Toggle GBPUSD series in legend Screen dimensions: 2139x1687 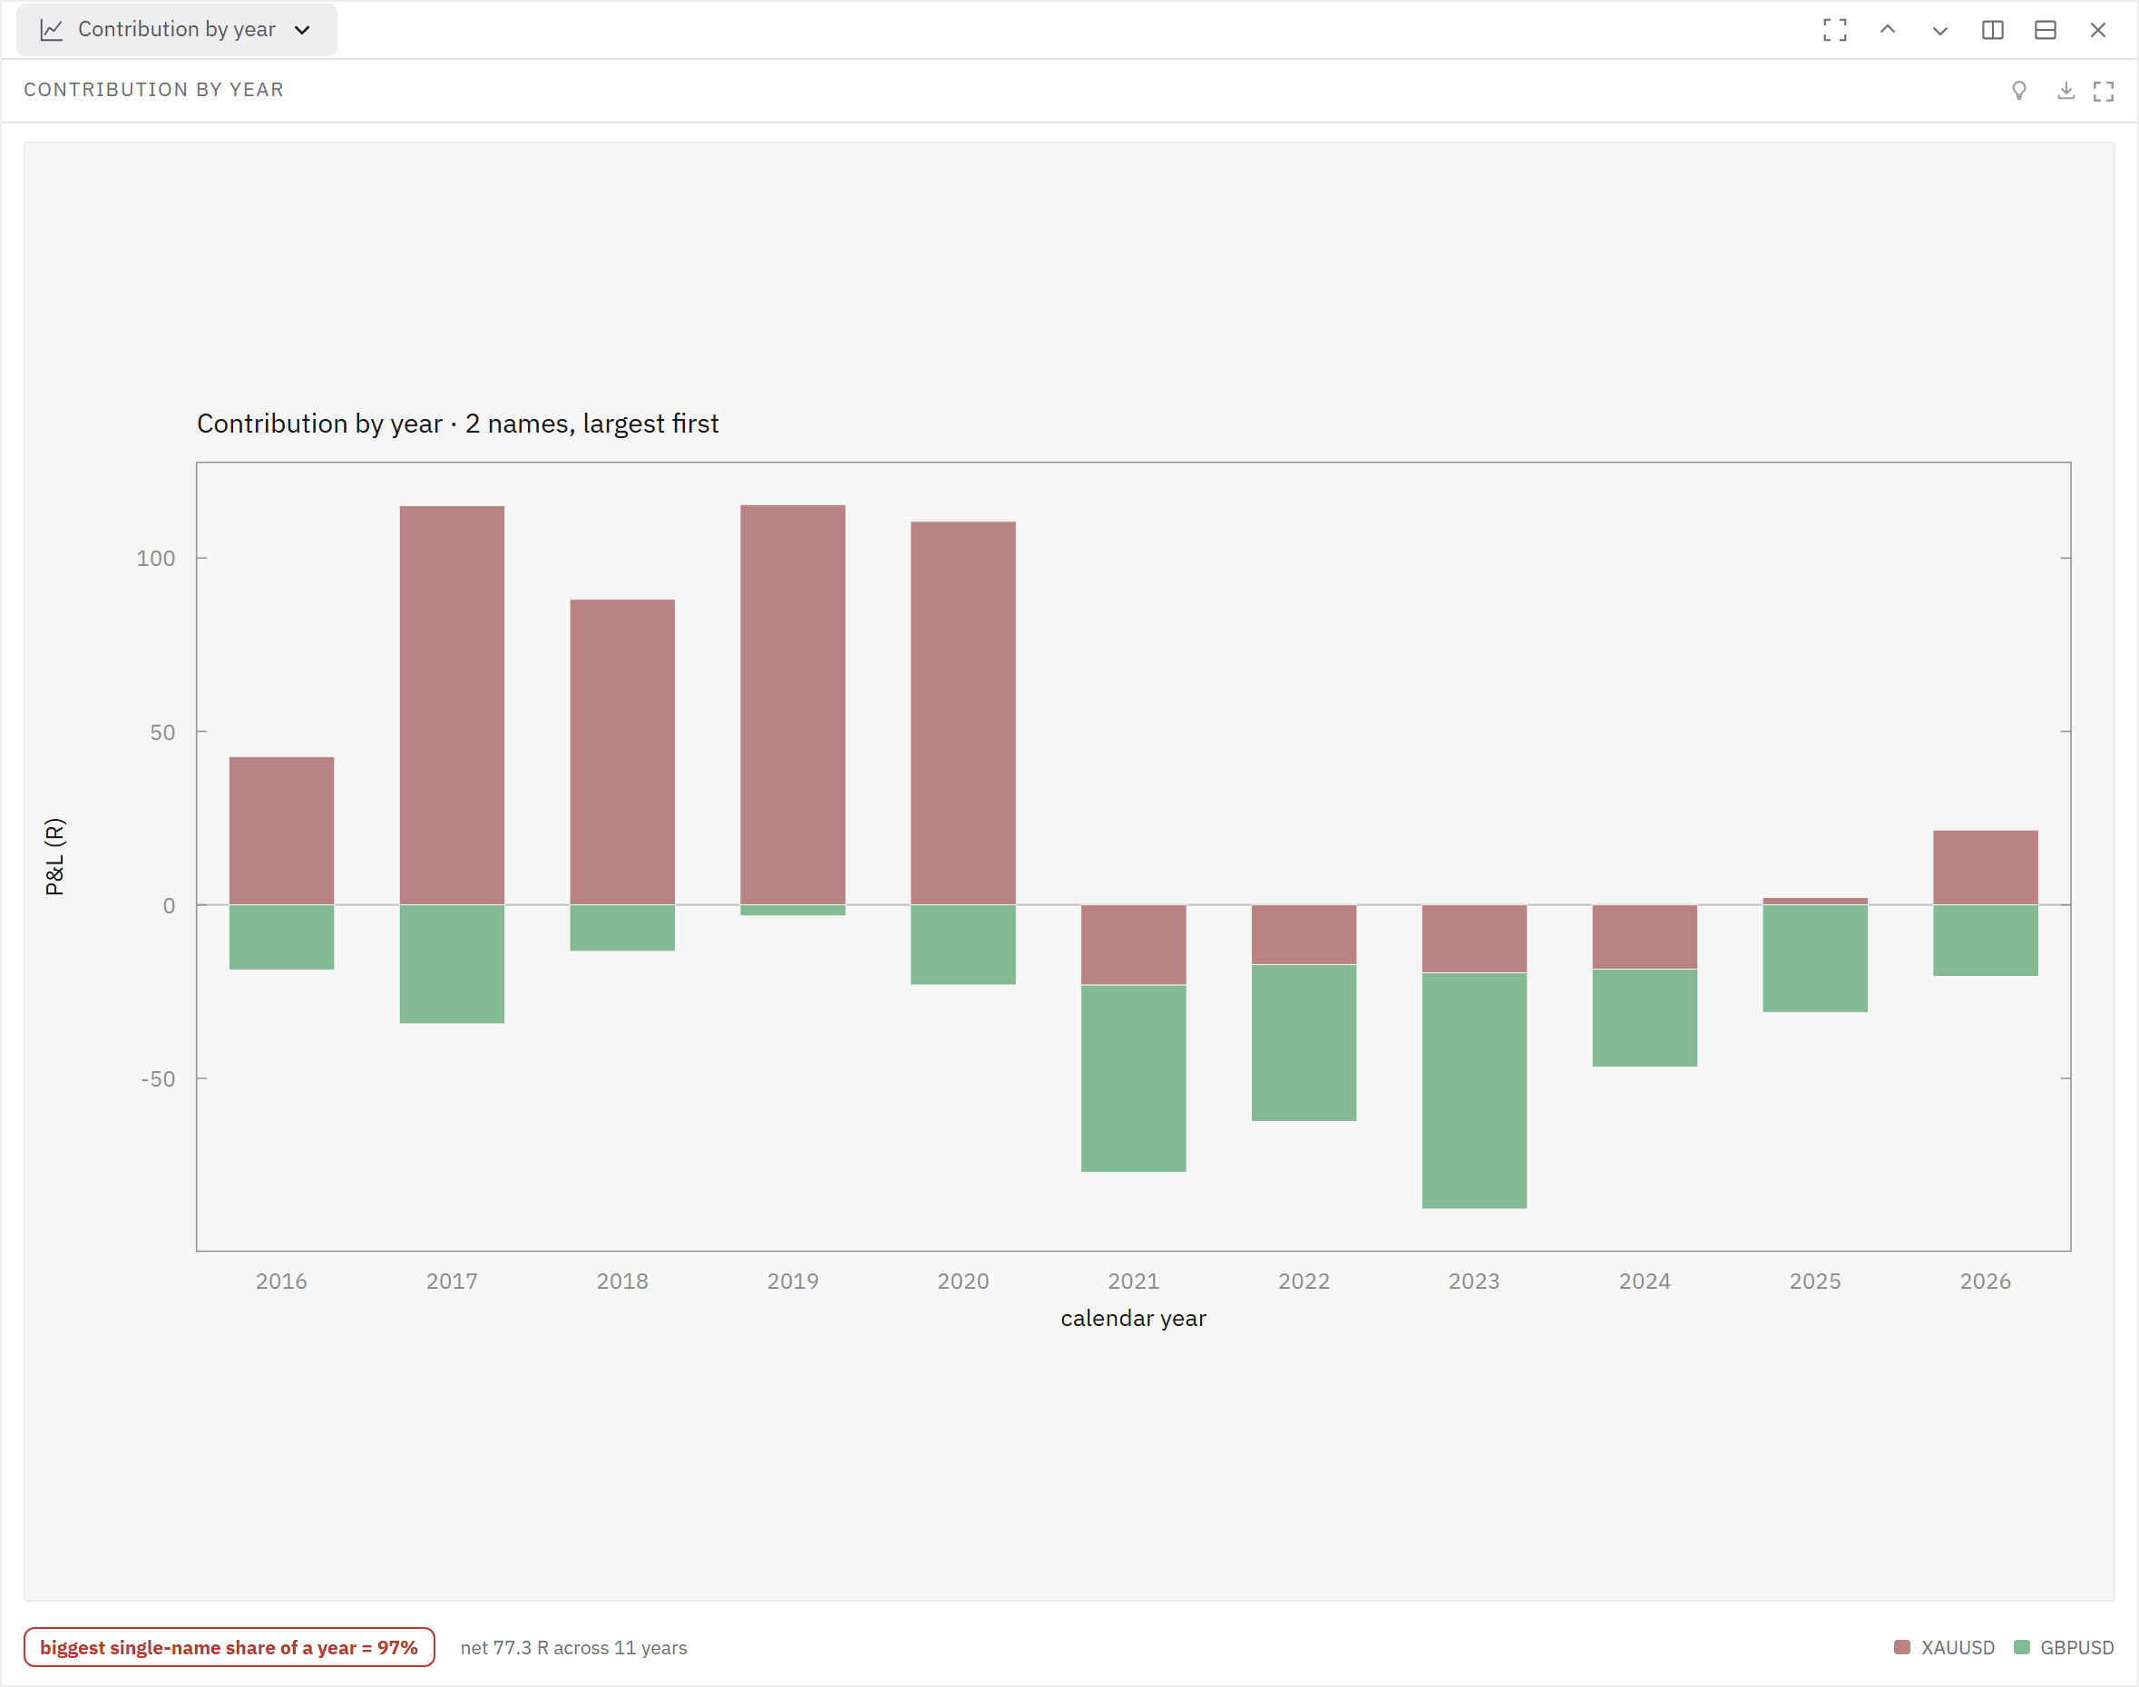(x=2064, y=1647)
